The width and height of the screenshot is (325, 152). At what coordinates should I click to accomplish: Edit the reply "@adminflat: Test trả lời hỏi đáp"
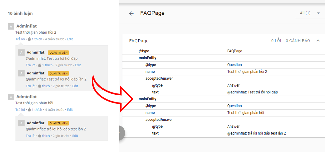(78, 65)
